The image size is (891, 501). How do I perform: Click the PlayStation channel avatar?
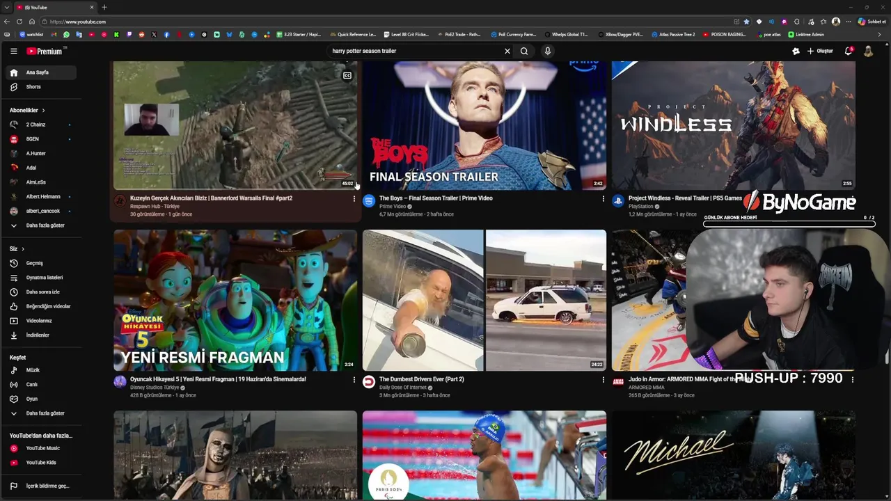[x=617, y=201]
